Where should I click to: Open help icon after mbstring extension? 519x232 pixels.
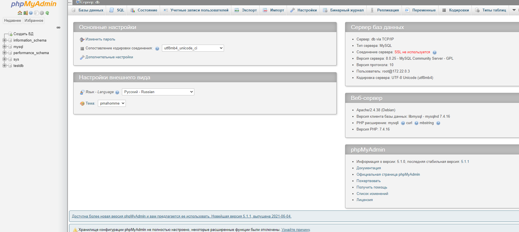[438, 123]
